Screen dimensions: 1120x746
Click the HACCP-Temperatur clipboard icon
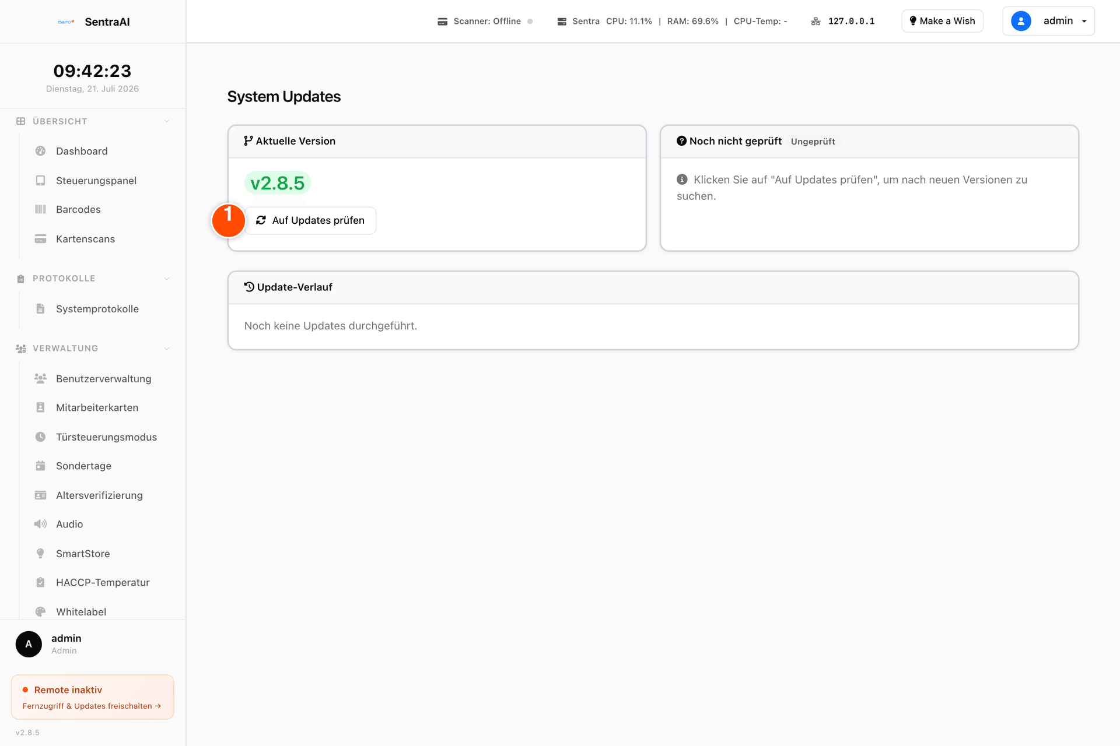(40, 582)
